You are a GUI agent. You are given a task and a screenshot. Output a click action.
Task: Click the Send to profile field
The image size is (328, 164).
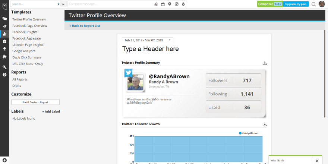point(35,4)
